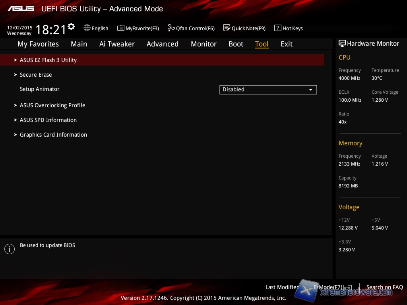Expand ASUS EZ Flash 3 Utility
The image size is (407, 305).
pos(48,60)
